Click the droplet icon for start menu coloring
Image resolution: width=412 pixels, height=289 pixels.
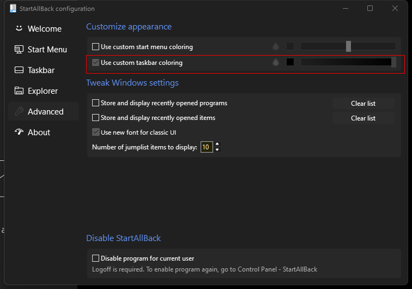[276, 46]
